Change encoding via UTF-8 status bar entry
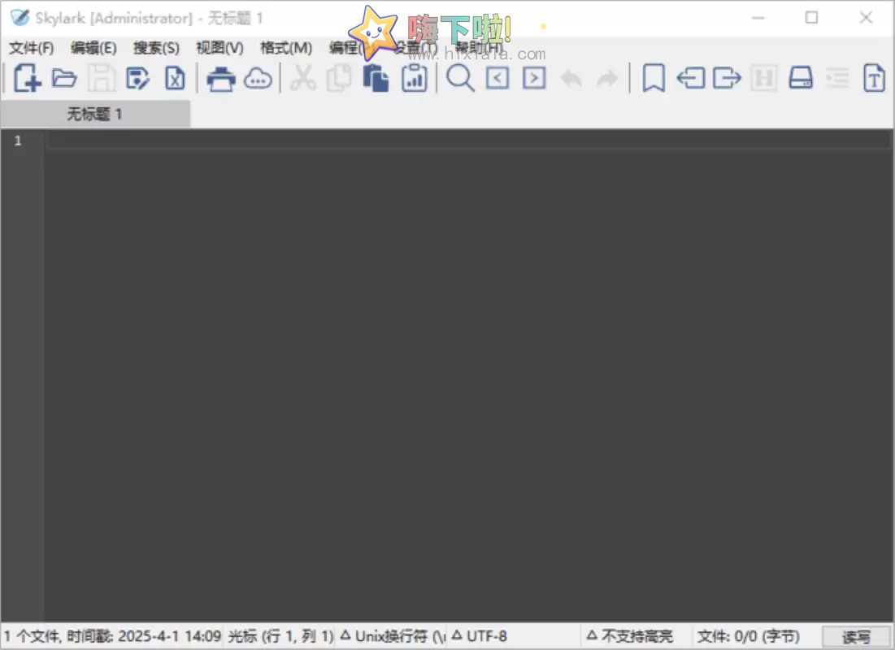Image resolution: width=895 pixels, height=650 pixels. (485, 636)
